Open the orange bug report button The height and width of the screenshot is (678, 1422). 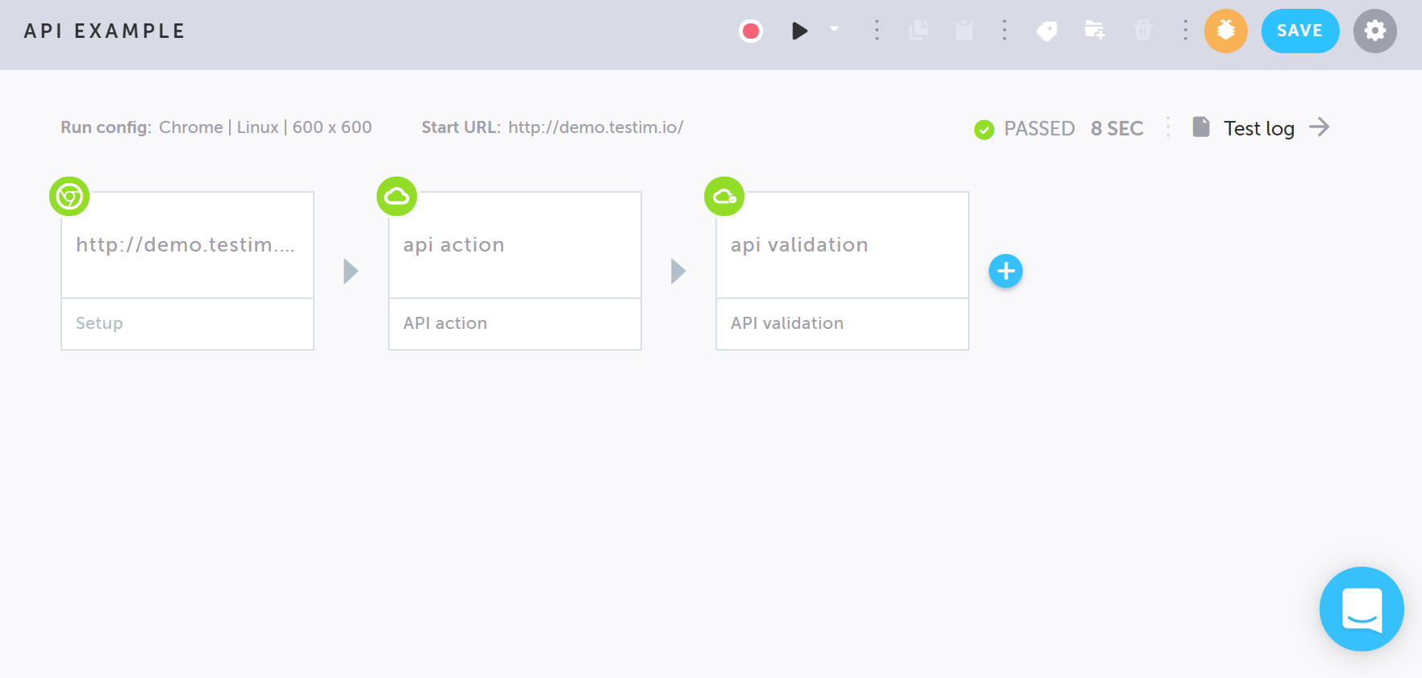pyautogui.click(x=1226, y=31)
